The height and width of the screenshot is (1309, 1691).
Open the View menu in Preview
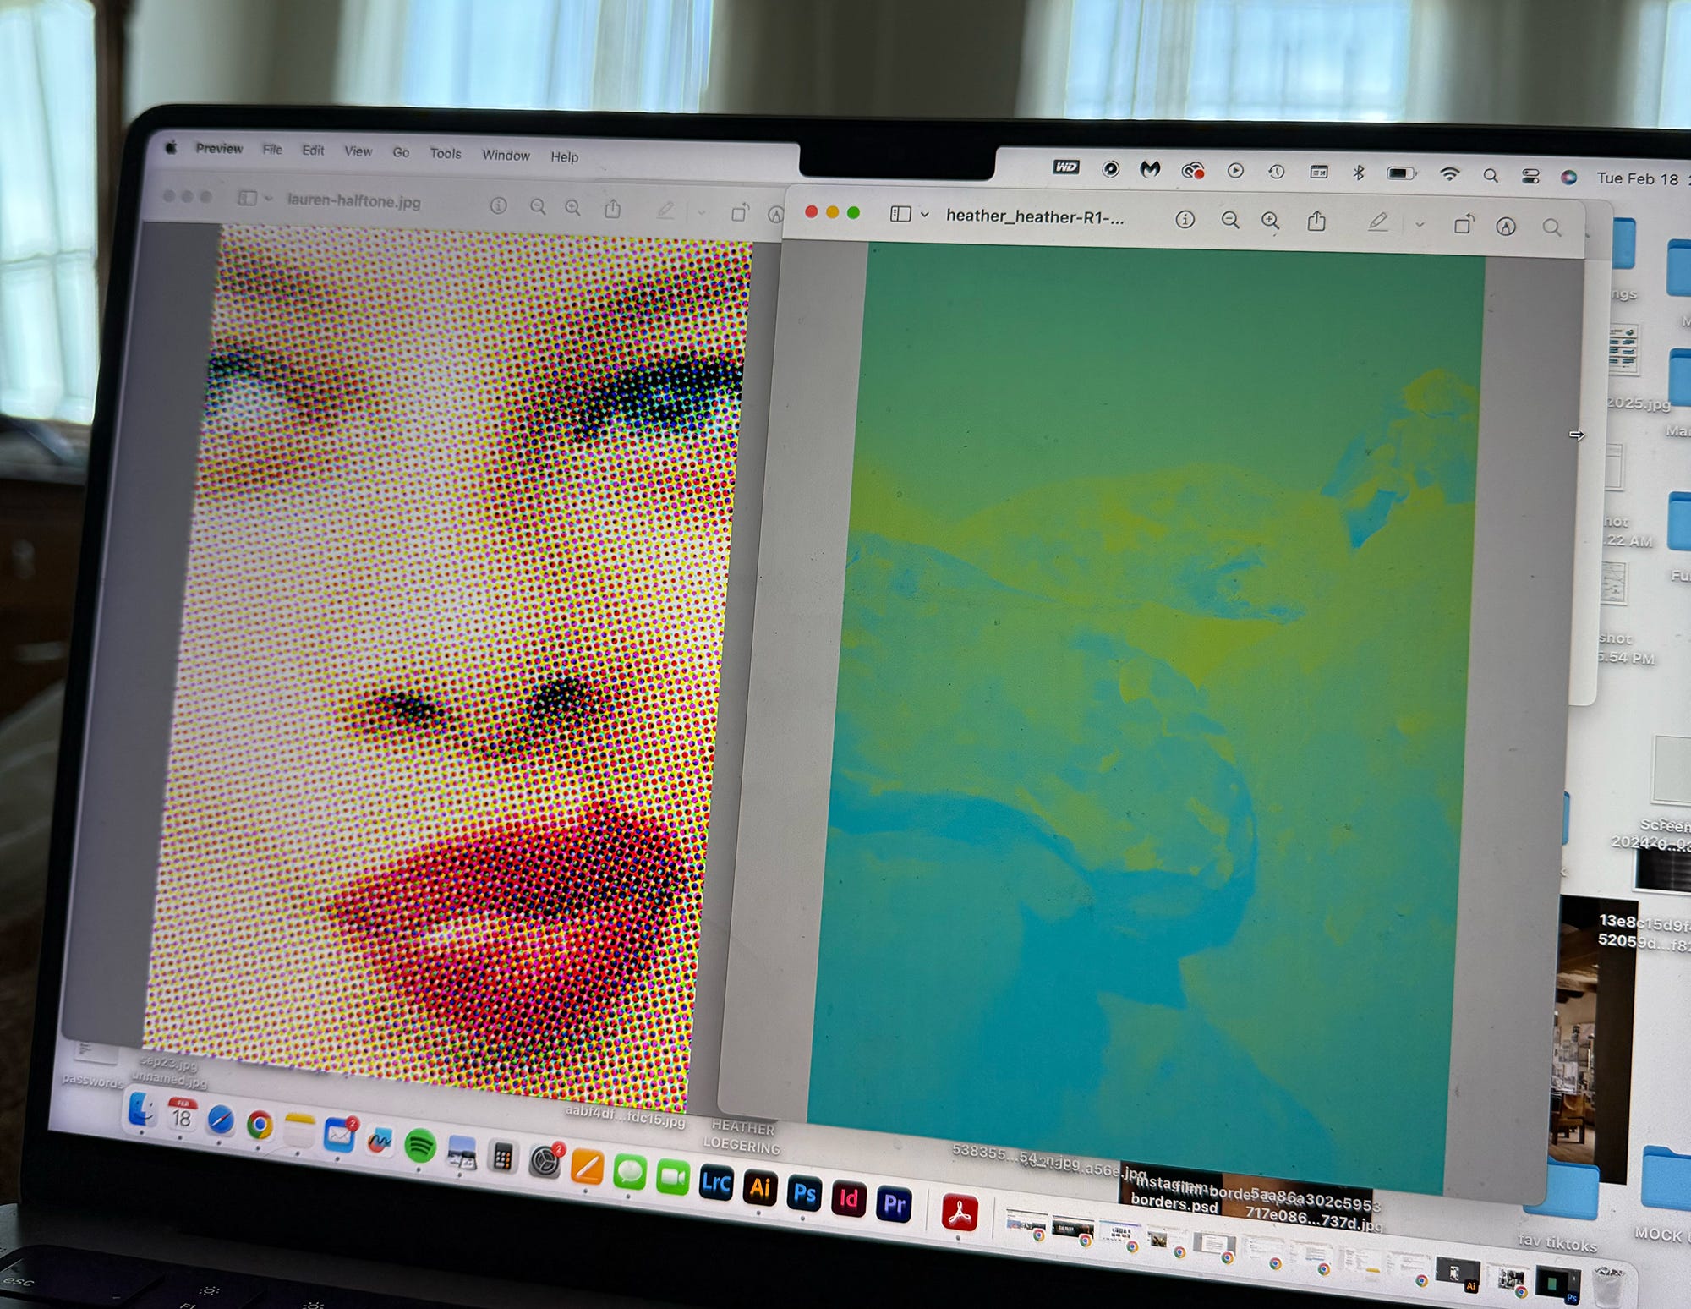point(358,151)
